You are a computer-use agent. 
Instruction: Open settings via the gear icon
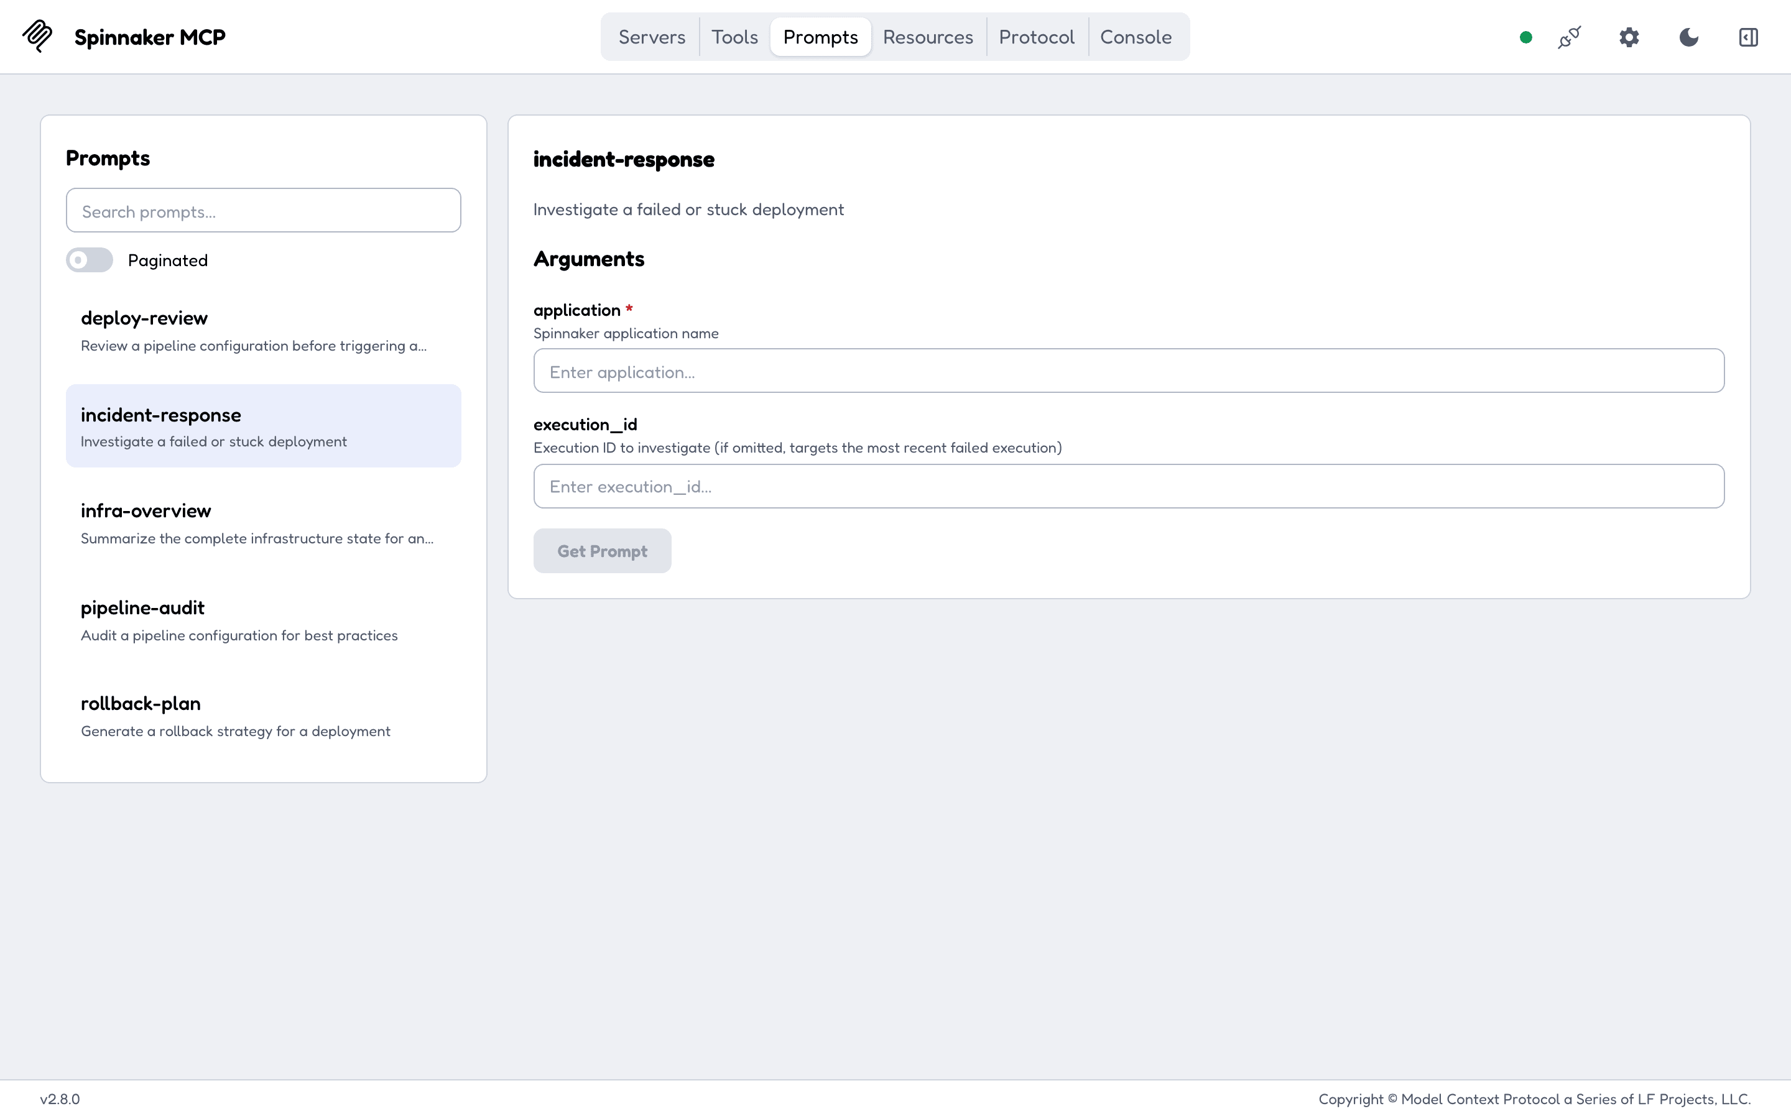[x=1629, y=37]
